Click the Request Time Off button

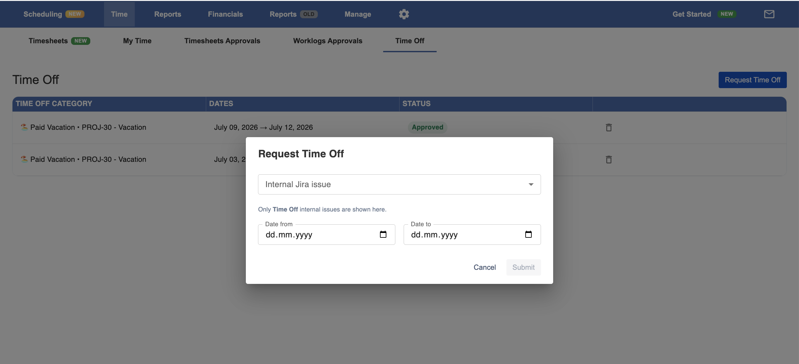pos(753,80)
